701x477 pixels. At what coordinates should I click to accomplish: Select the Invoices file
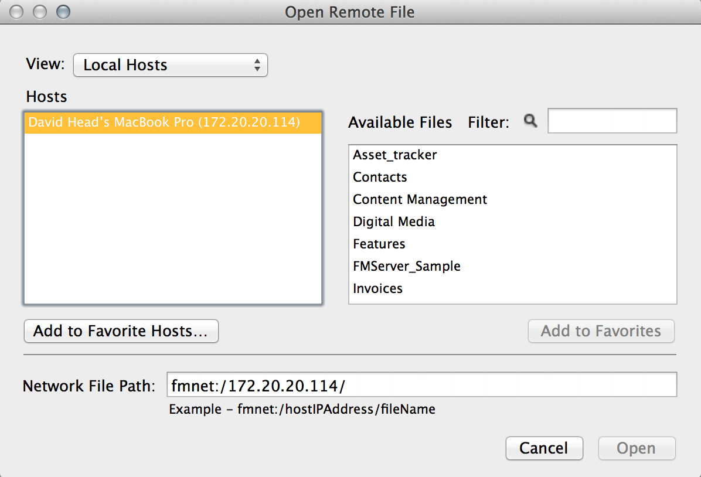coord(512,289)
